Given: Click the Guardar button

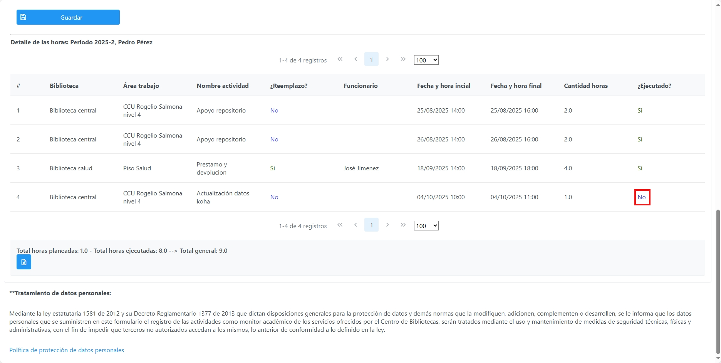Looking at the screenshot, I should click(71, 17).
